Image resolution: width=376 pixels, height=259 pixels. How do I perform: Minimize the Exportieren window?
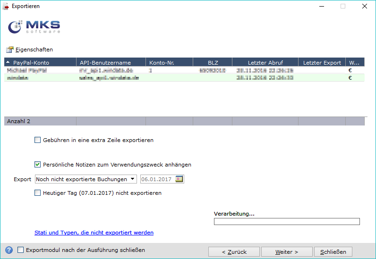tap(322, 6)
